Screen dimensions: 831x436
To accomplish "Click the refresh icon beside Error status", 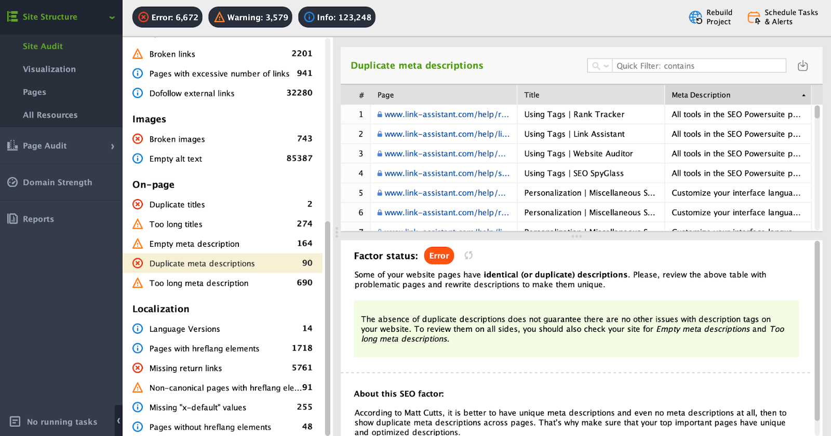I will [x=468, y=255].
